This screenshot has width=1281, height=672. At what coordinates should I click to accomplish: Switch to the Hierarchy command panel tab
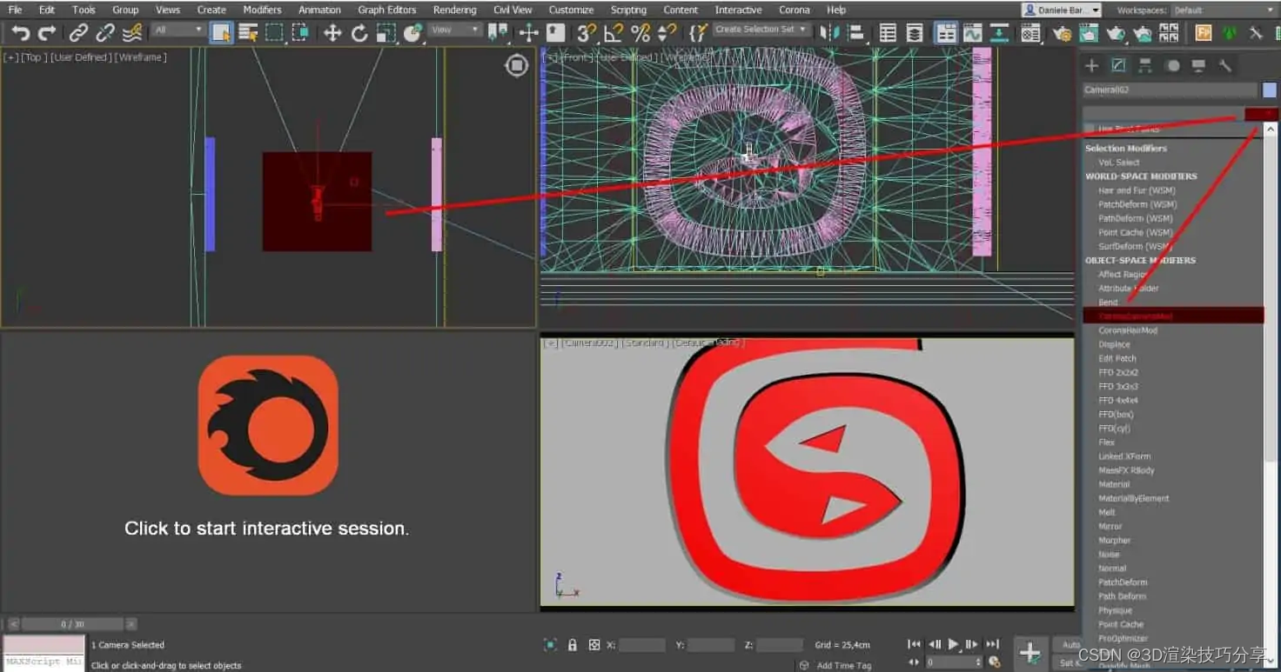coord(1145,66)
